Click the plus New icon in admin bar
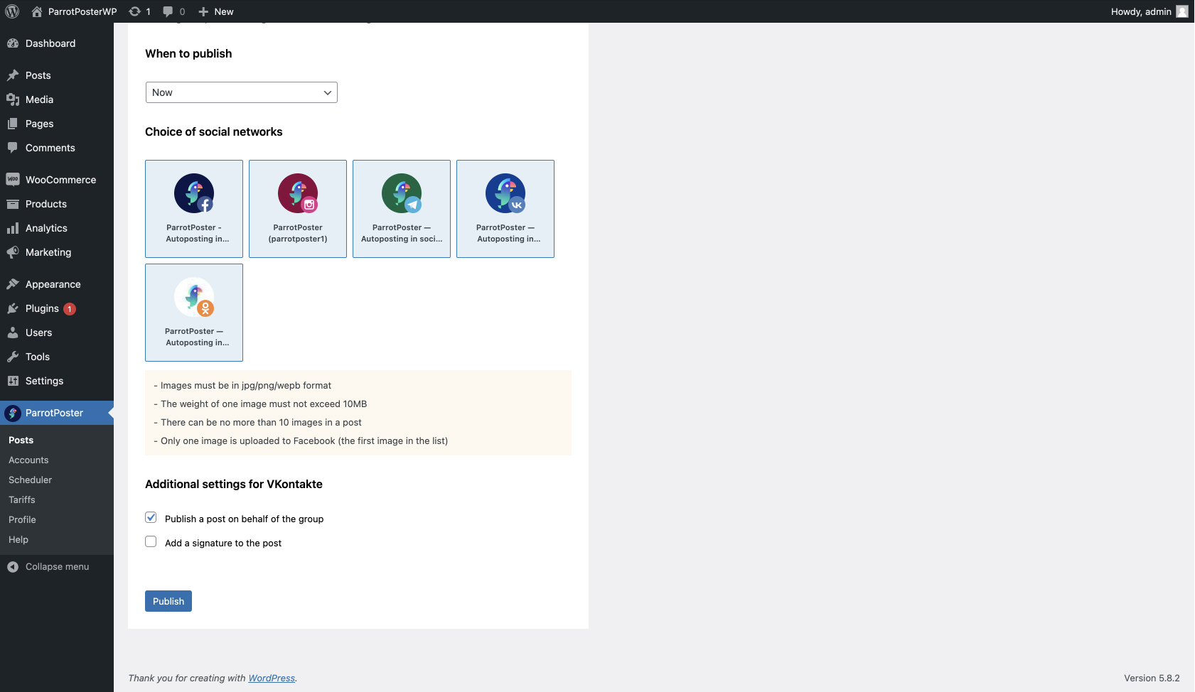This screenshot has height=692, width=1195. click(203, 11)
